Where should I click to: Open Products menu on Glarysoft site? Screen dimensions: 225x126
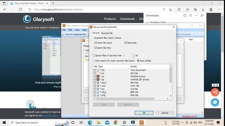coord(110,19)
